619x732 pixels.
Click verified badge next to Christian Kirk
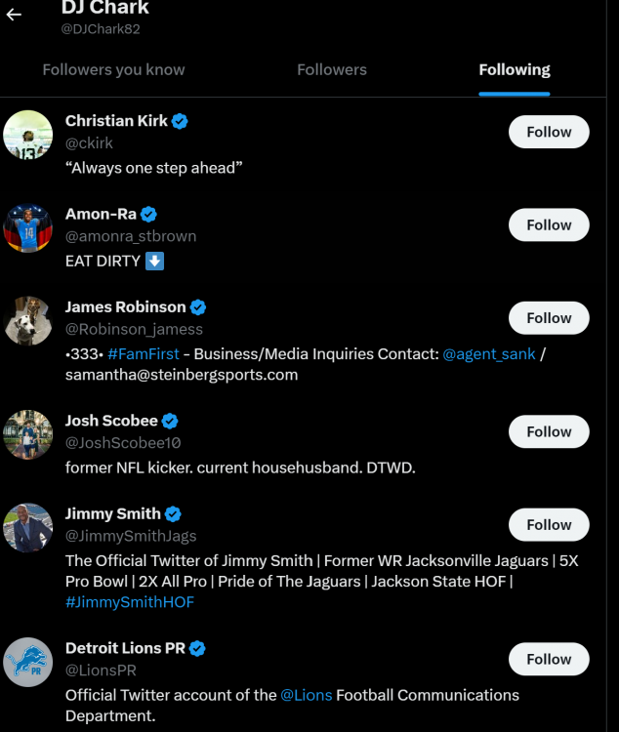(x=180, y=121)
